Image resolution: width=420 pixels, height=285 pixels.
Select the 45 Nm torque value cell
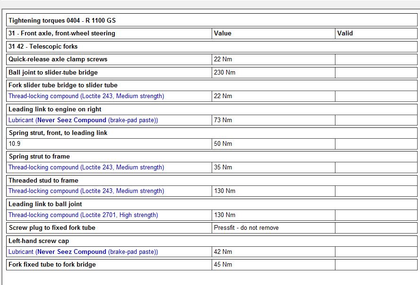[223, 265]
